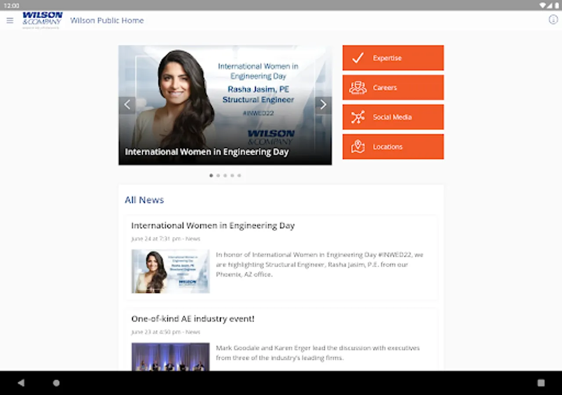562x395 pixels.
Task: Open the Social Media tile
Action: pos(393,117)
